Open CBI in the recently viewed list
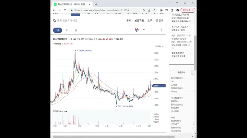This screenshot has width=247, height=138. tap(173, 82)
